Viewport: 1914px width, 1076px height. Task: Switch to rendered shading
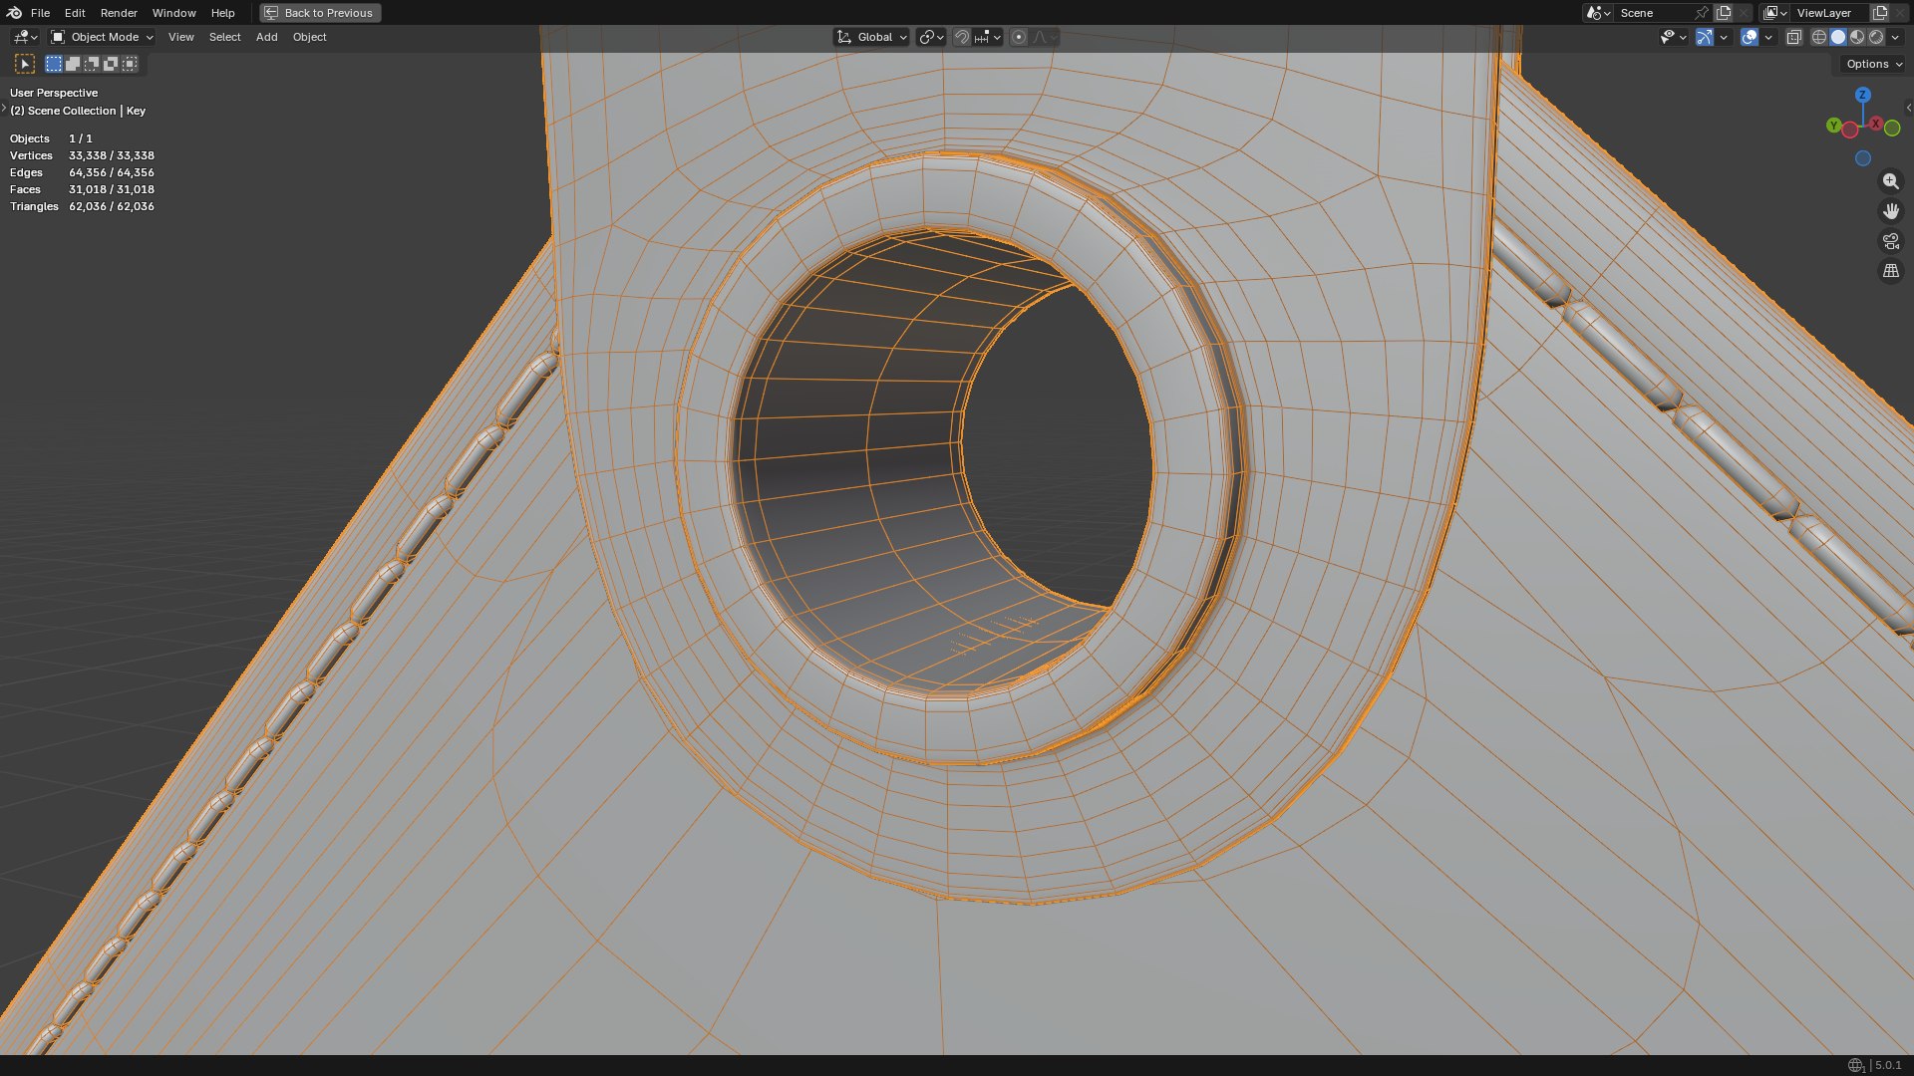coord(1876,37)
